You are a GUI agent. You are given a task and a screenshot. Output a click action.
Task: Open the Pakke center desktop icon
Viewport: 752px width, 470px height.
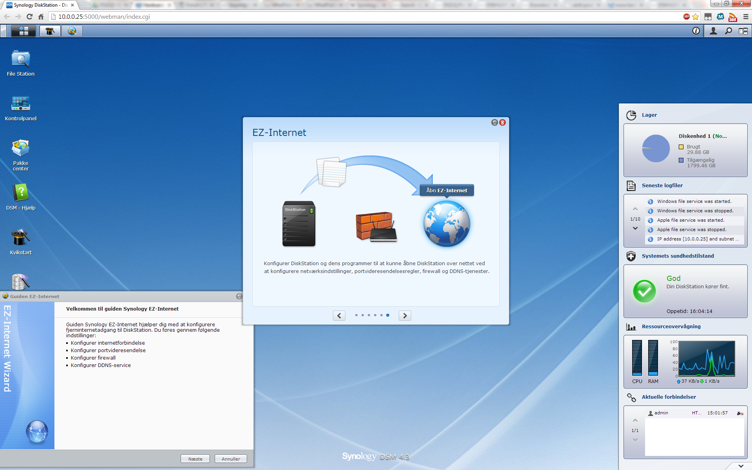tap(21, 155)
